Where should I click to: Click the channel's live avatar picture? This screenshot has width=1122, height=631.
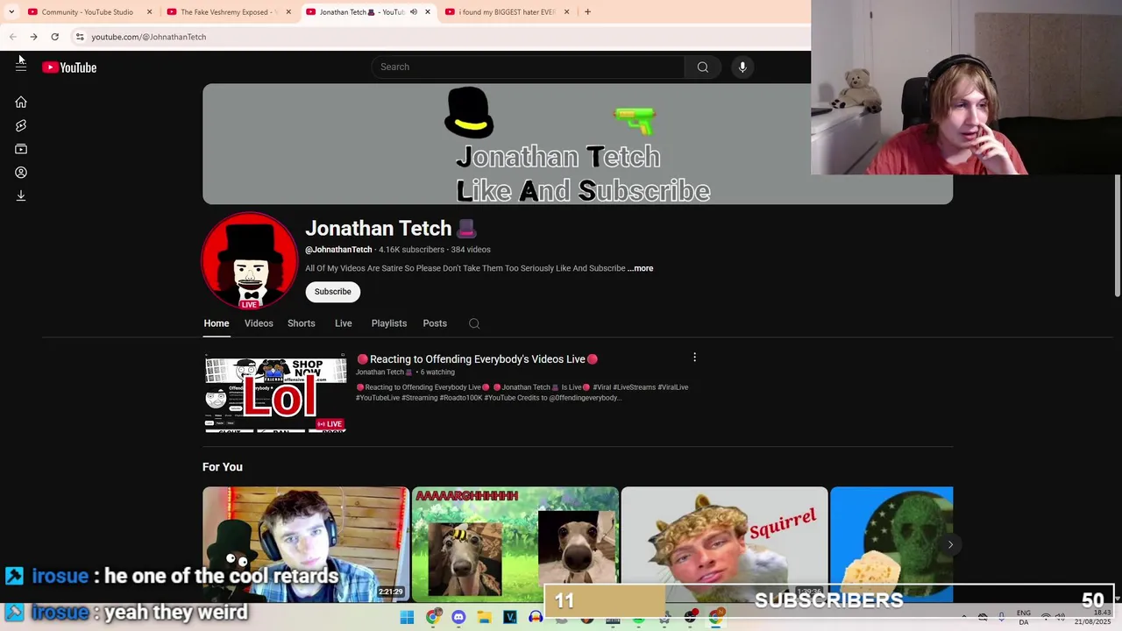(250, 260)
